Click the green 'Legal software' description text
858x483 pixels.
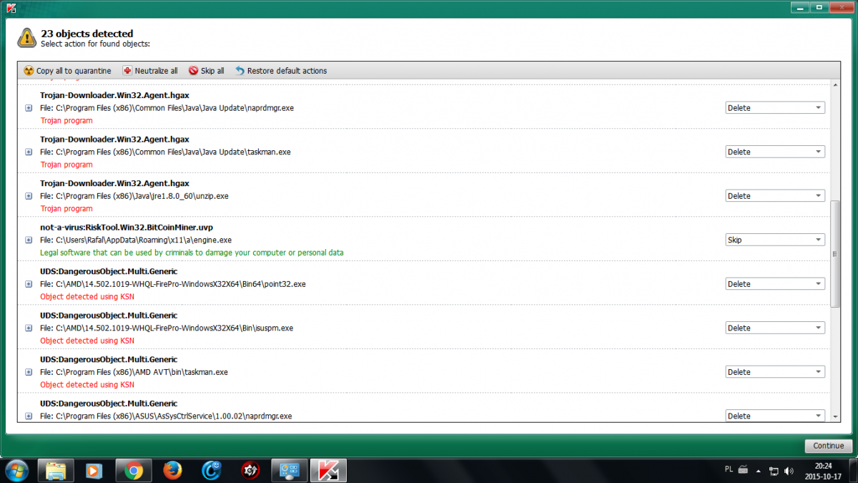click(x=192, y=253)
